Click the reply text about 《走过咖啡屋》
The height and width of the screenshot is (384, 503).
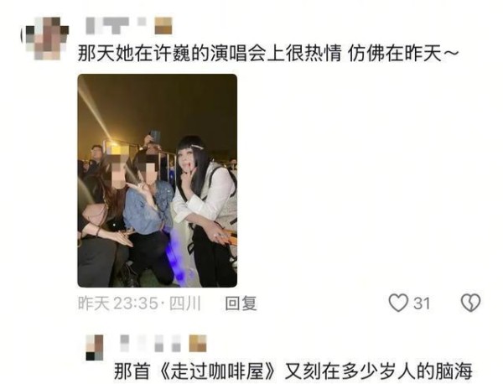click(x=293, y=371)
